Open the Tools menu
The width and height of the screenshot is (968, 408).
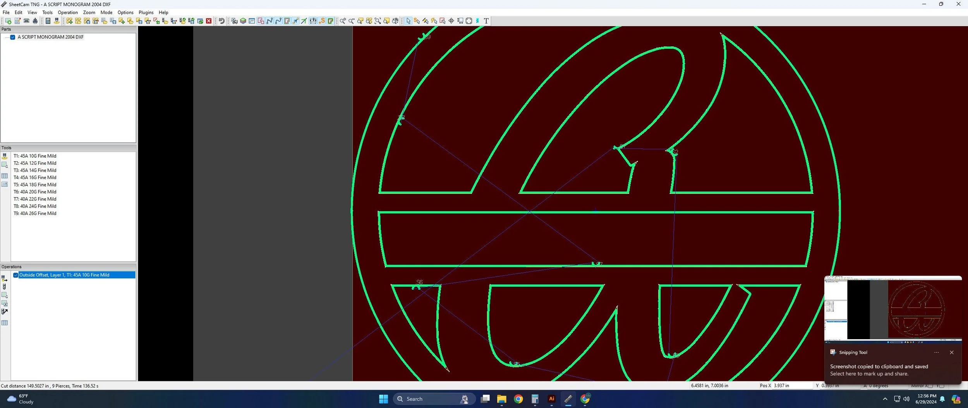point(47,12)
